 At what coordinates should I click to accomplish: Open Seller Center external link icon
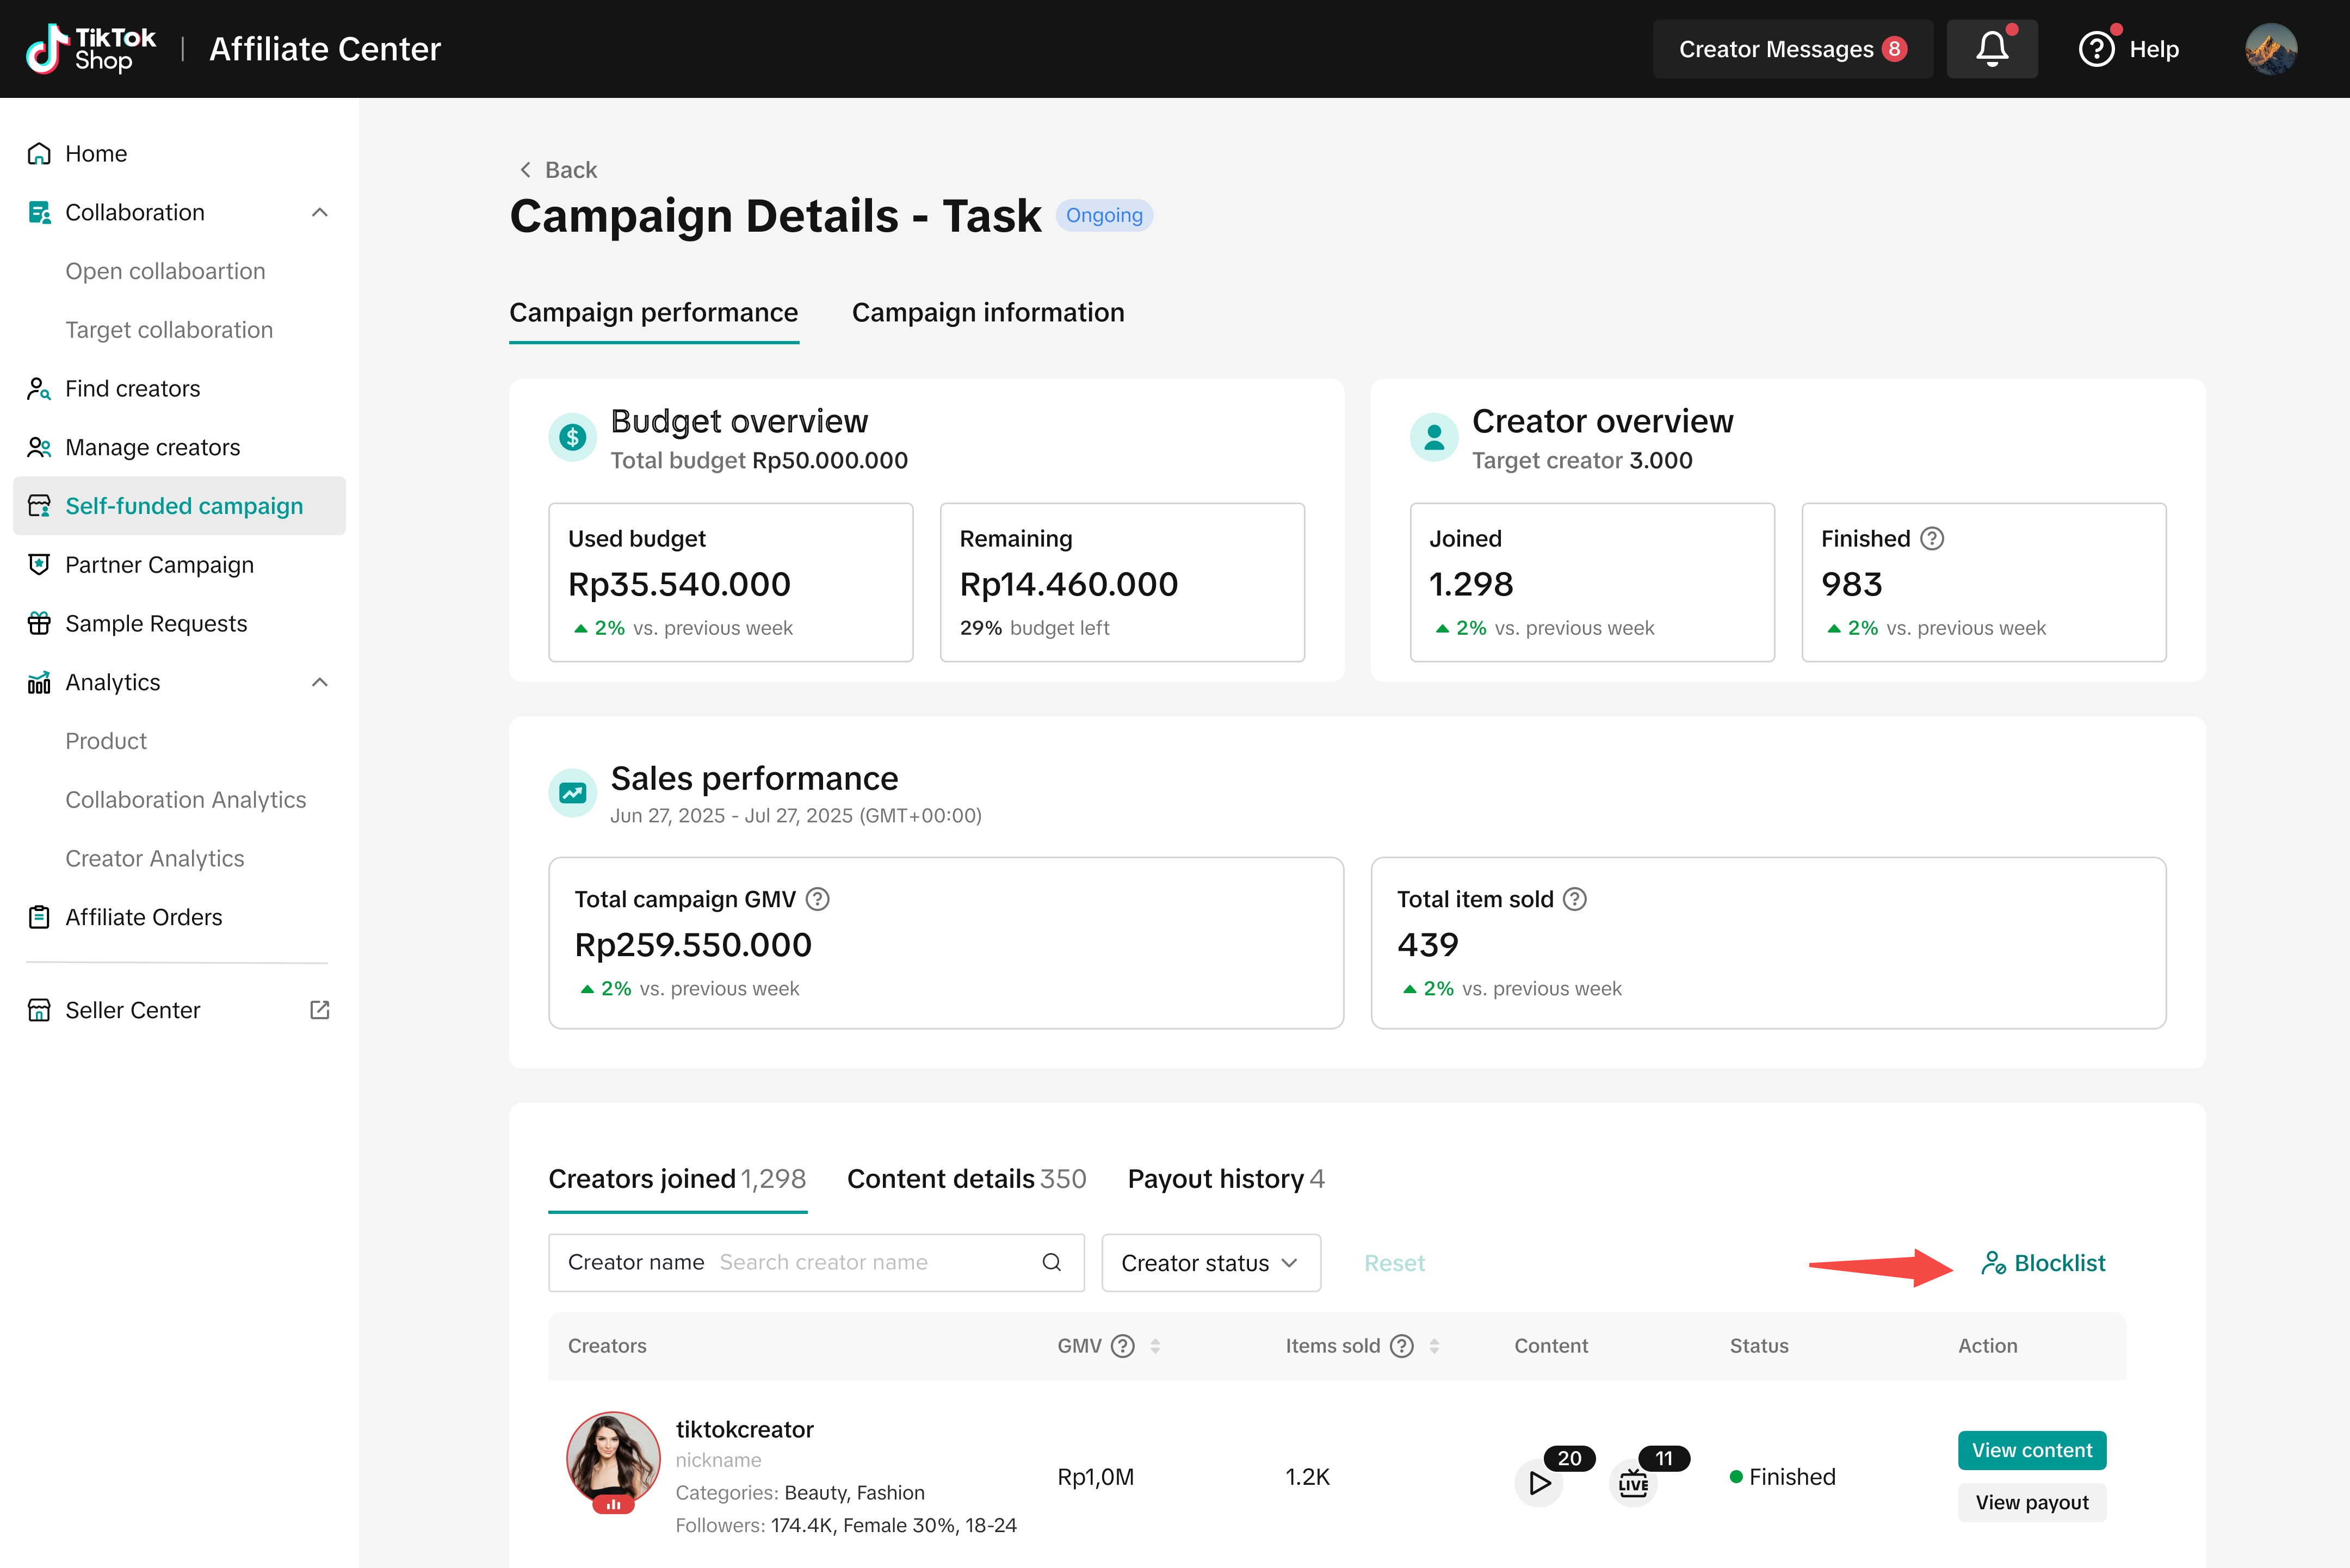320,1010
